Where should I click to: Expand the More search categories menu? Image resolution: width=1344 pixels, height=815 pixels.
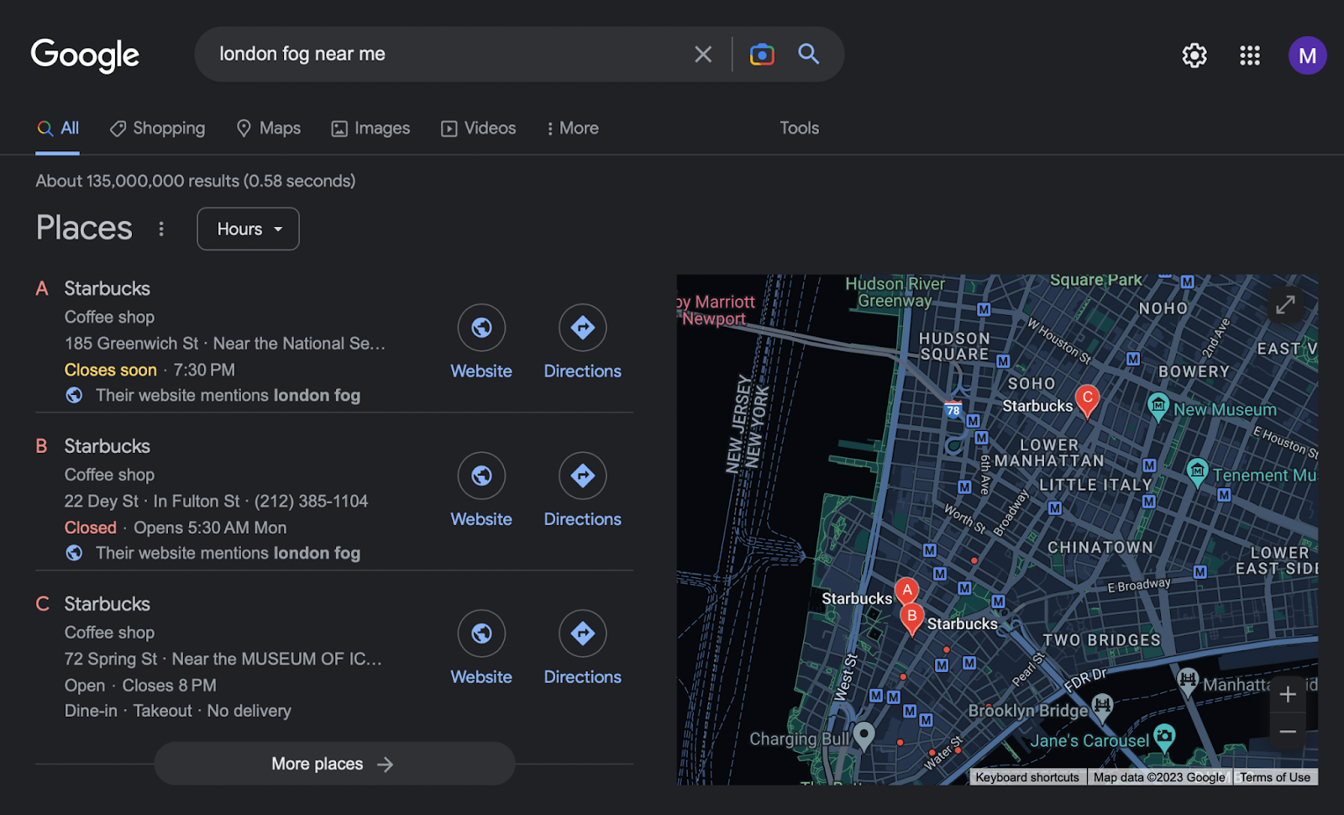coord(572,129)
